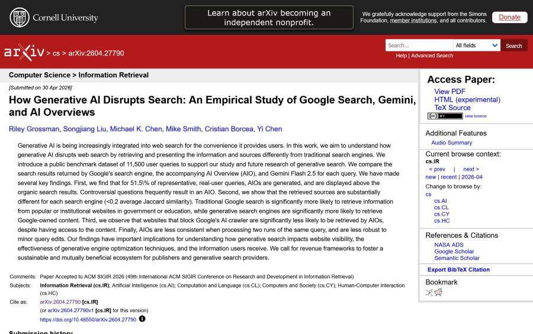Click the Access Paper heading
This screenshot has width=533, height=334.
coord(461,79)
